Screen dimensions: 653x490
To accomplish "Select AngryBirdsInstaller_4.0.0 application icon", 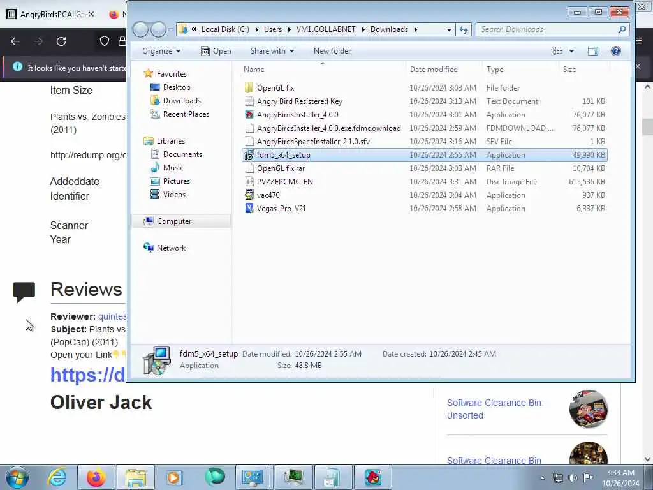I will 249,115.
